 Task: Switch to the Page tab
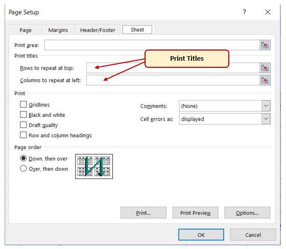point(26,30)
